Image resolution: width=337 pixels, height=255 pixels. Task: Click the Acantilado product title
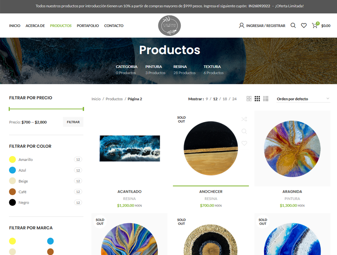tap(129, 191)
